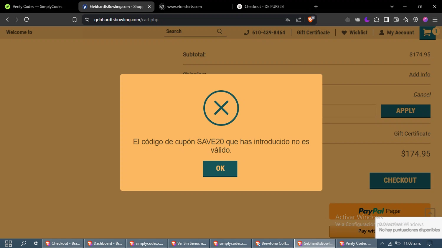Click the share page icon
Image resolution: width=442 pixels, height=248 pixels.
pyautogui.click(x=299, y=20)
